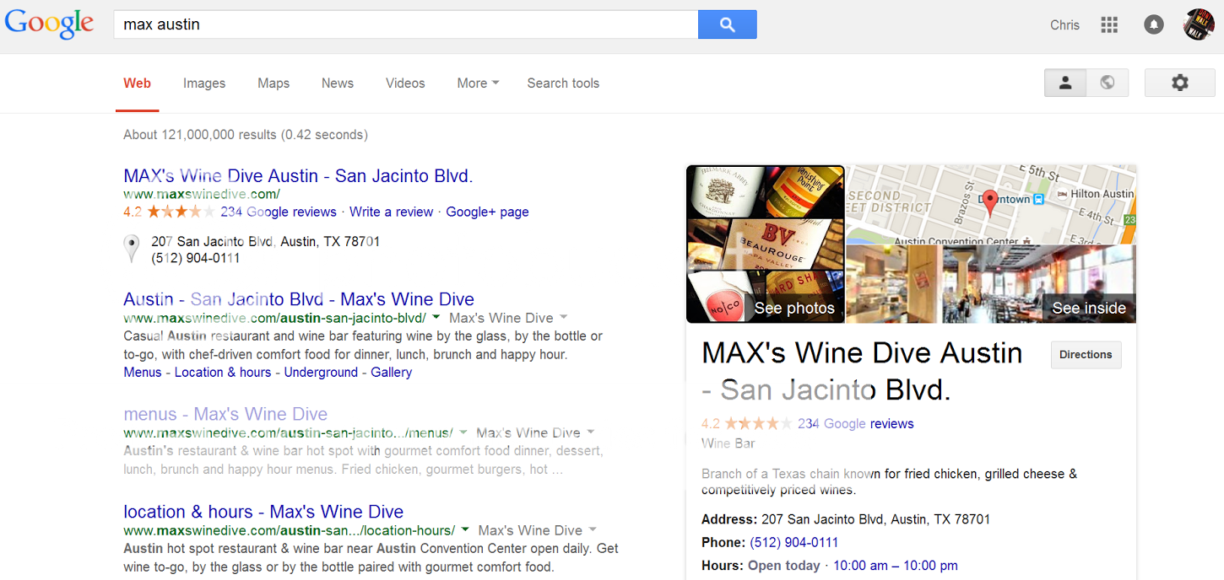Click See photos thumbnail

pyautogui.click(x=766, y=244)
